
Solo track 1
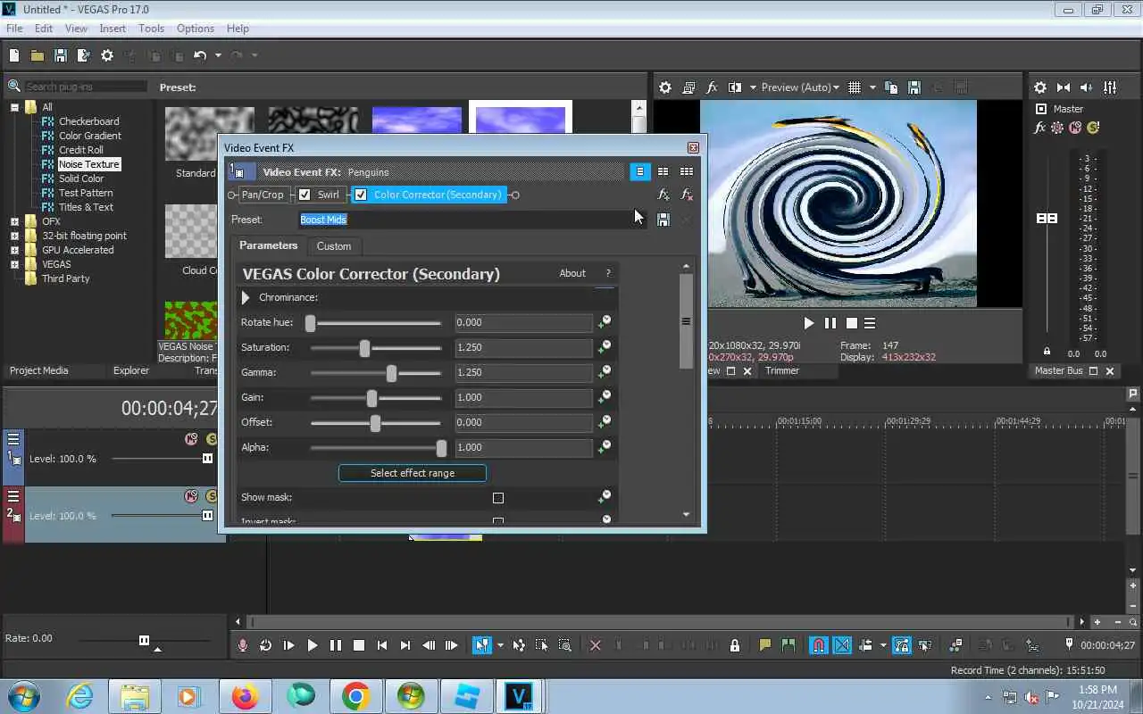click(212, 439)
